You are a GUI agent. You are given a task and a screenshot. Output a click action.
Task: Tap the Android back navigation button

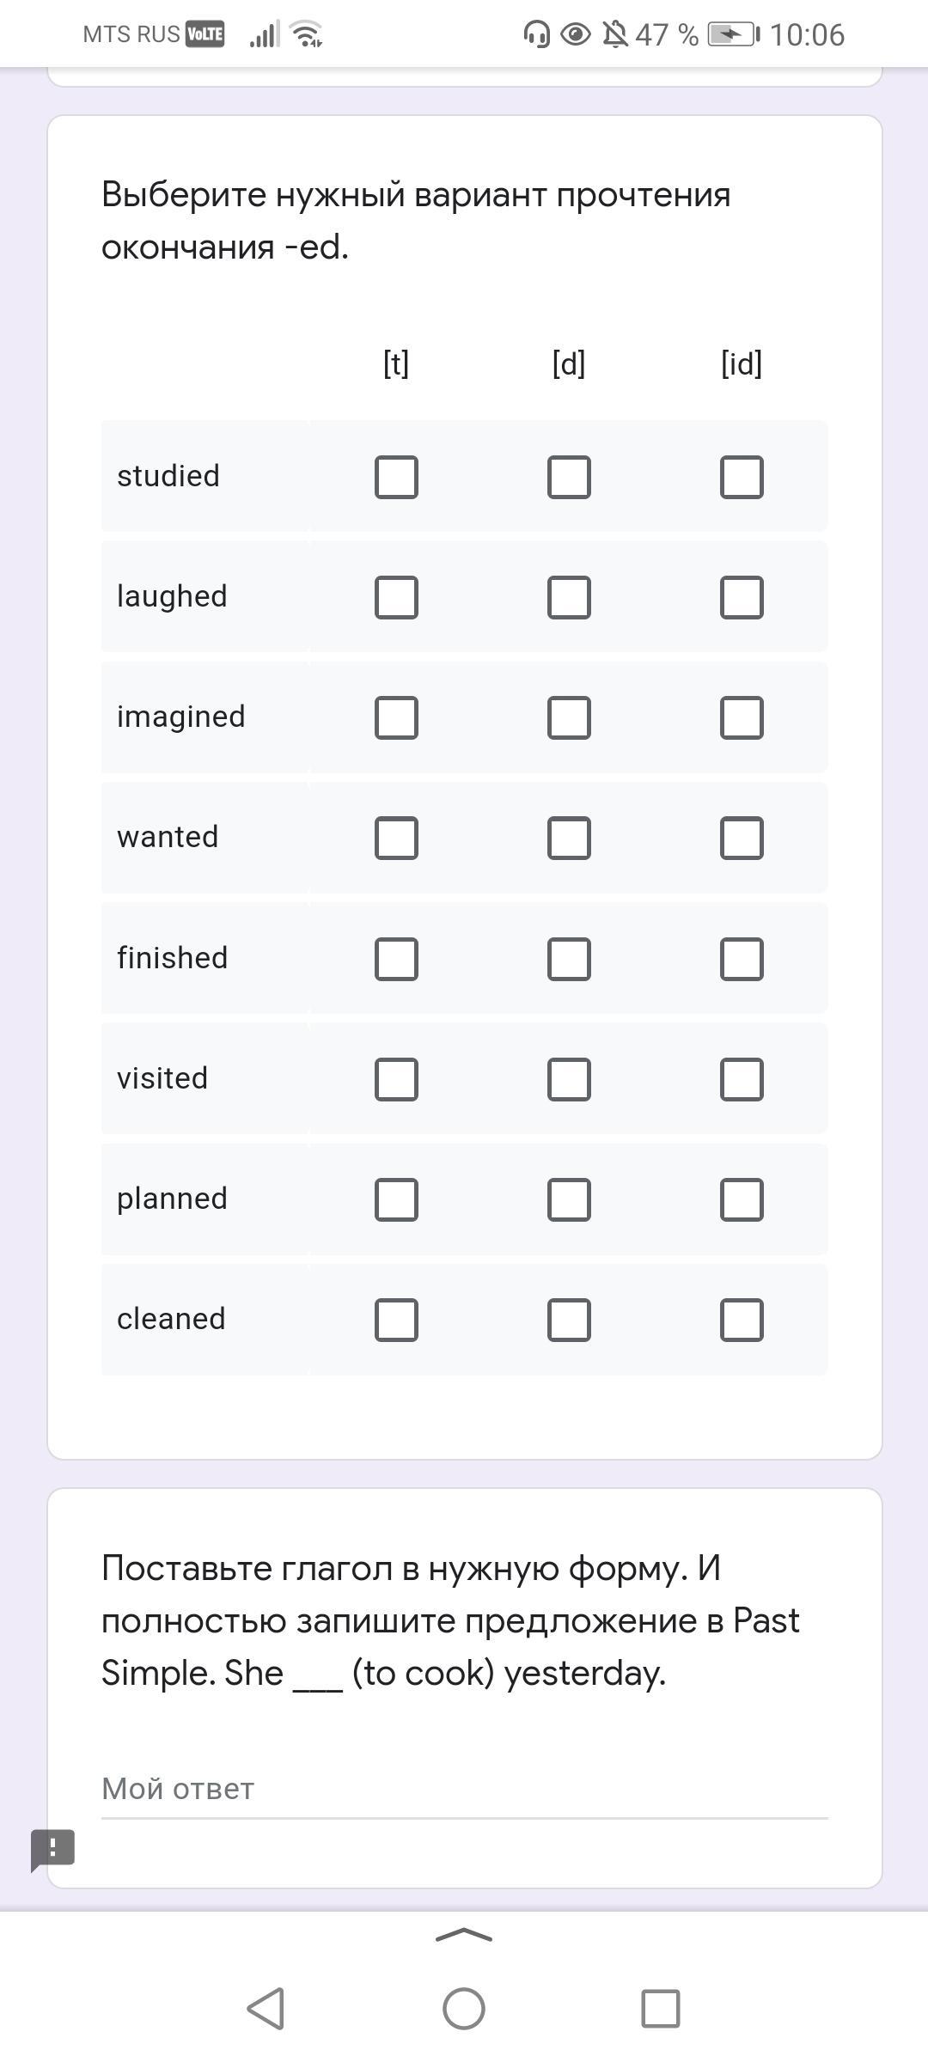[266, 2009]
